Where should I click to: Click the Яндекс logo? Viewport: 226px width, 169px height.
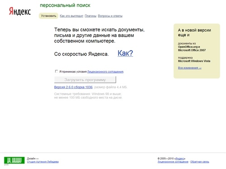pos(20,11)
